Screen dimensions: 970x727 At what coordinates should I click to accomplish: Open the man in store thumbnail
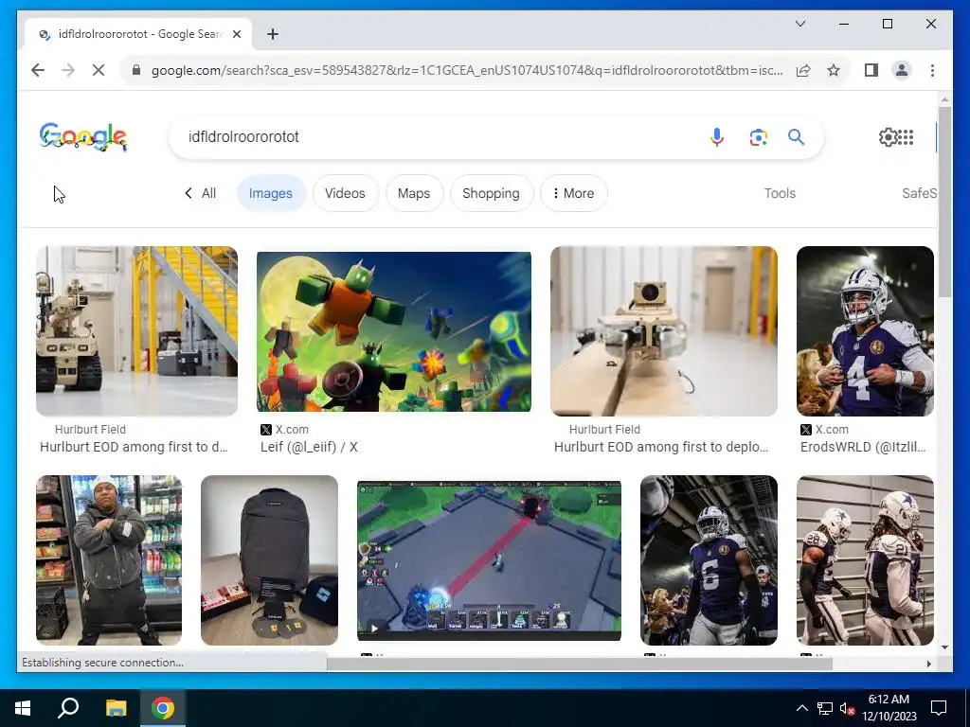tap(109, 560)
